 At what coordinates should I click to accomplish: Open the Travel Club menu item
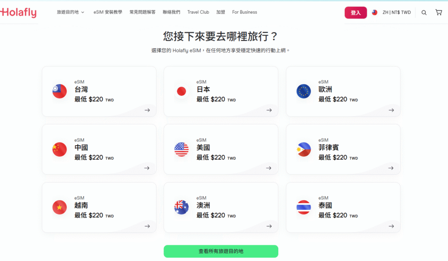[x=198, y=12]
